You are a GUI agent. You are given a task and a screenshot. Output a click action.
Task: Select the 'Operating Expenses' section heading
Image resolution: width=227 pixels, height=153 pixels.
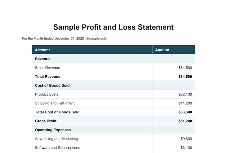coord(53,130)
